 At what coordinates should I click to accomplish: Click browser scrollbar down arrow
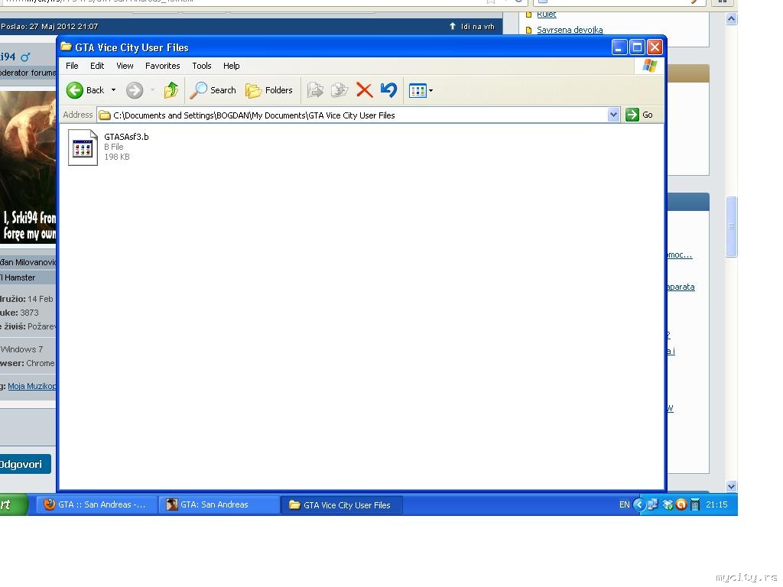[x=731, y=486]
